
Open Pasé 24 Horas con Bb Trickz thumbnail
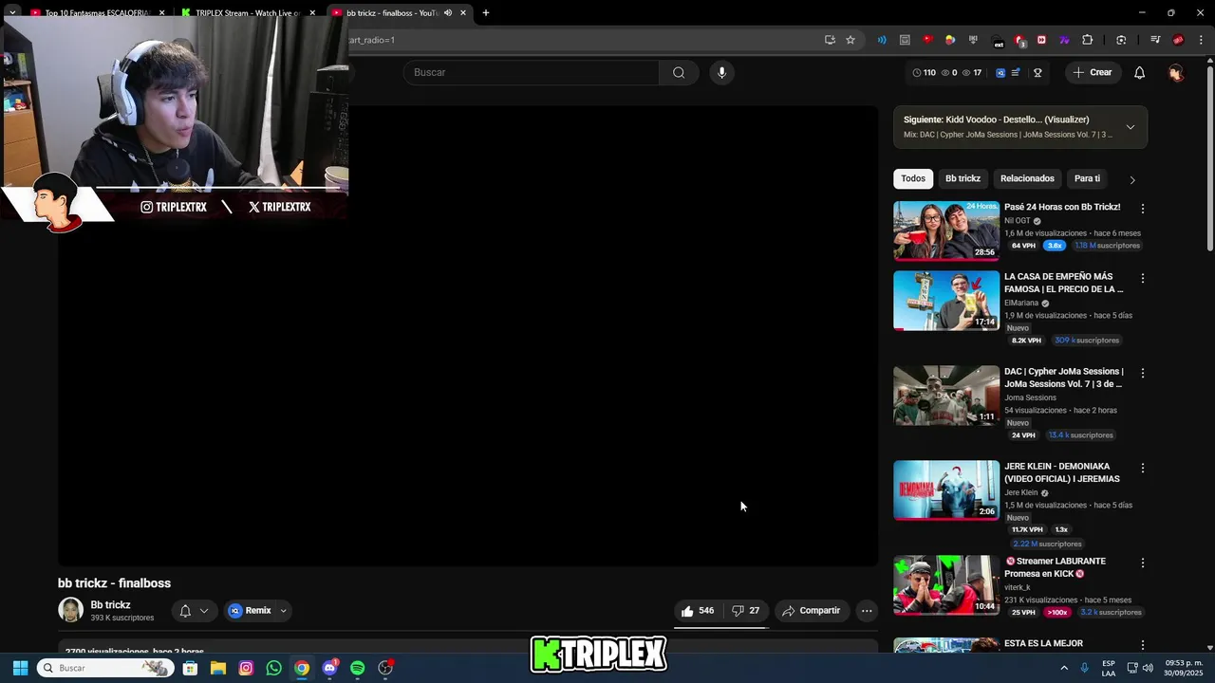[x=946, y=231]
